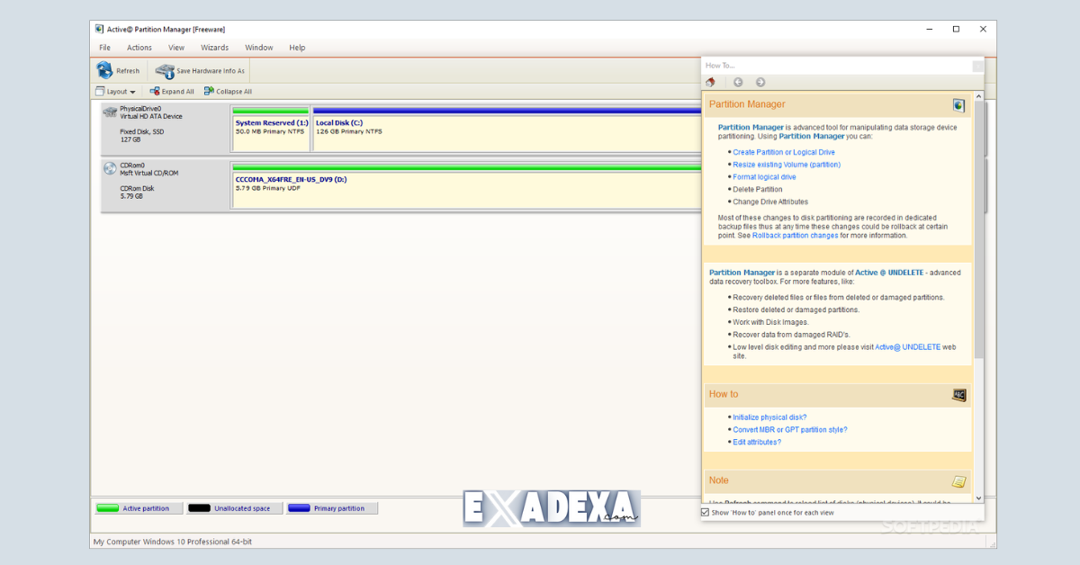This screenshot has width=1080, height=565.
Task: Click the home icon in the How To panel
Action: (711, 81)
